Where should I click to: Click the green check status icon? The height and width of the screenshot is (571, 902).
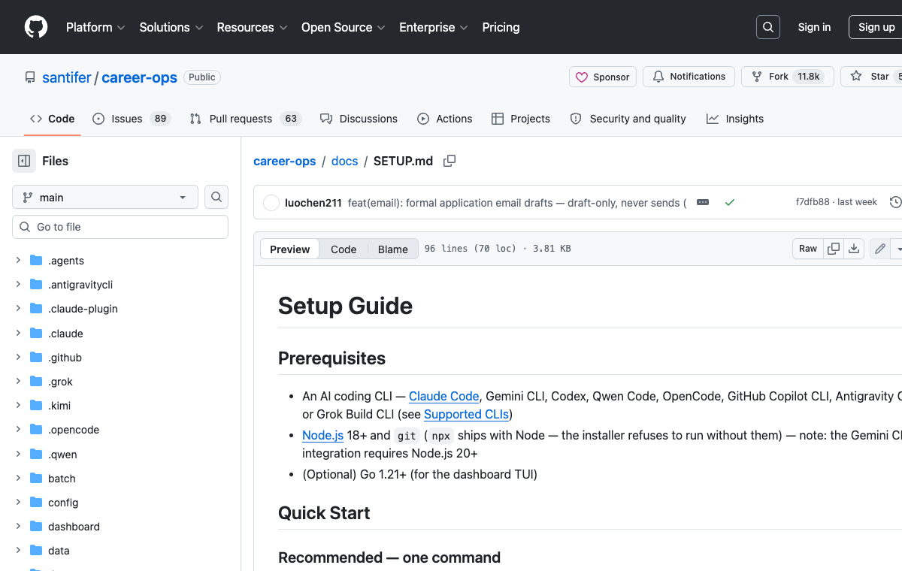(729, 202)
